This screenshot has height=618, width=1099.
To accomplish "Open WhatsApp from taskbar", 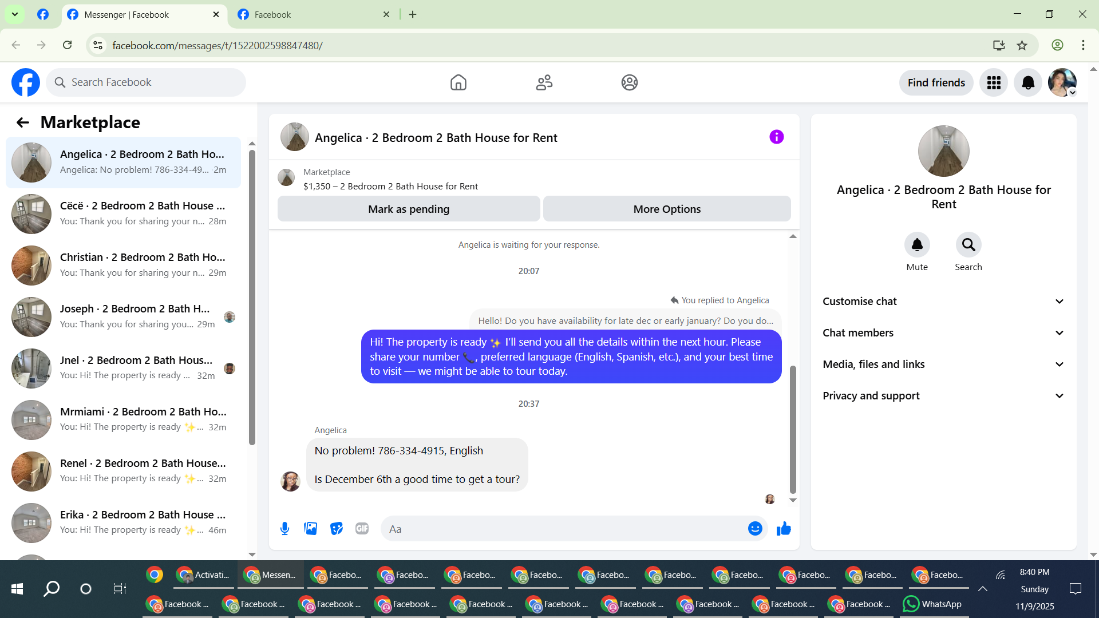I will click(x=932, y=604).
